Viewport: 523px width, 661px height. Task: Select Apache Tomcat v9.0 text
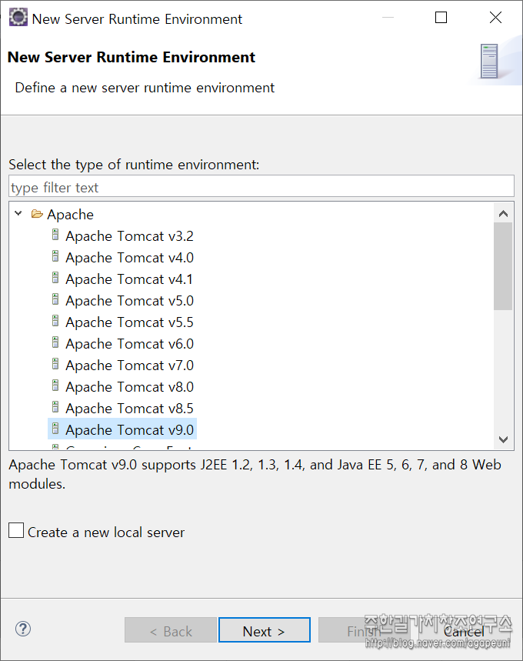point(129,429)
